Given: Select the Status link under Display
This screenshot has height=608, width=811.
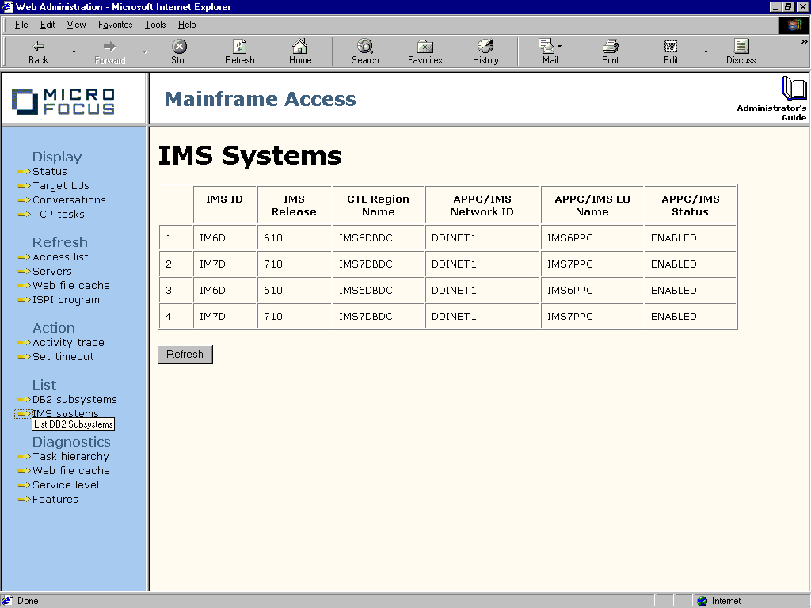Looking at the screenshot, I should (x=49, y=171).
